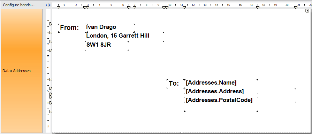
Task: Click the horizontal guide marker between 17 and 18
Action: coord(258,8)
